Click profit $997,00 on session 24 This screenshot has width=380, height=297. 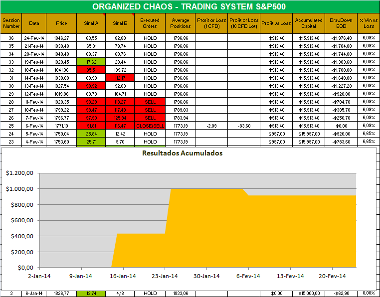point(276,134)
